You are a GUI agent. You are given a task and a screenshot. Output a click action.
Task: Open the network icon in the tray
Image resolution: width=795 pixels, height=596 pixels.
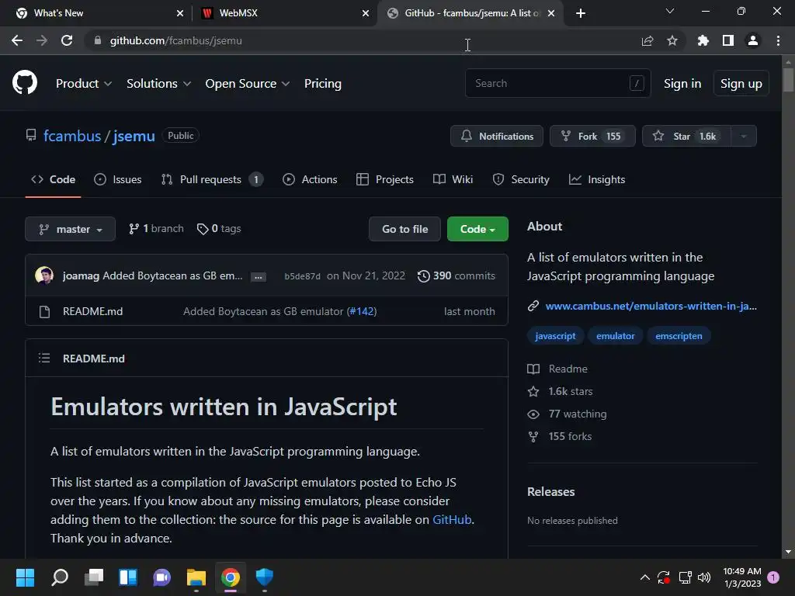tap(685, 577)
